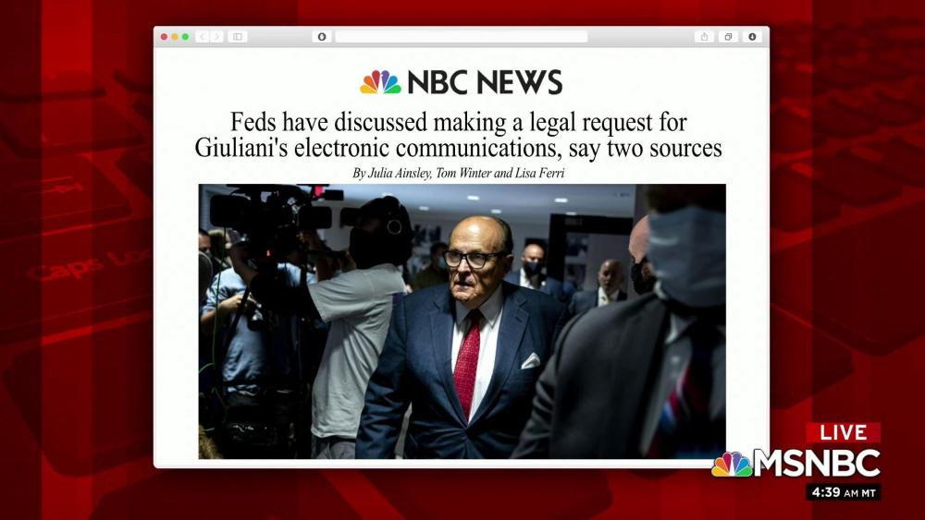Go forward using the browser forward arrow
Viewport: 925px width, 520px height.
216,37
